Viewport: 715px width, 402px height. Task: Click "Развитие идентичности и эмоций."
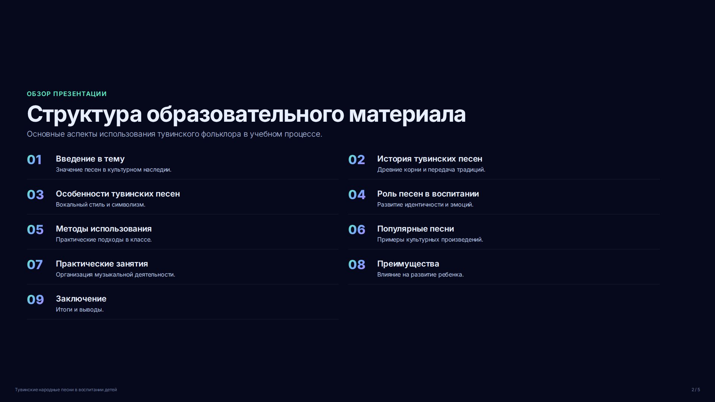tap(425, 205)
